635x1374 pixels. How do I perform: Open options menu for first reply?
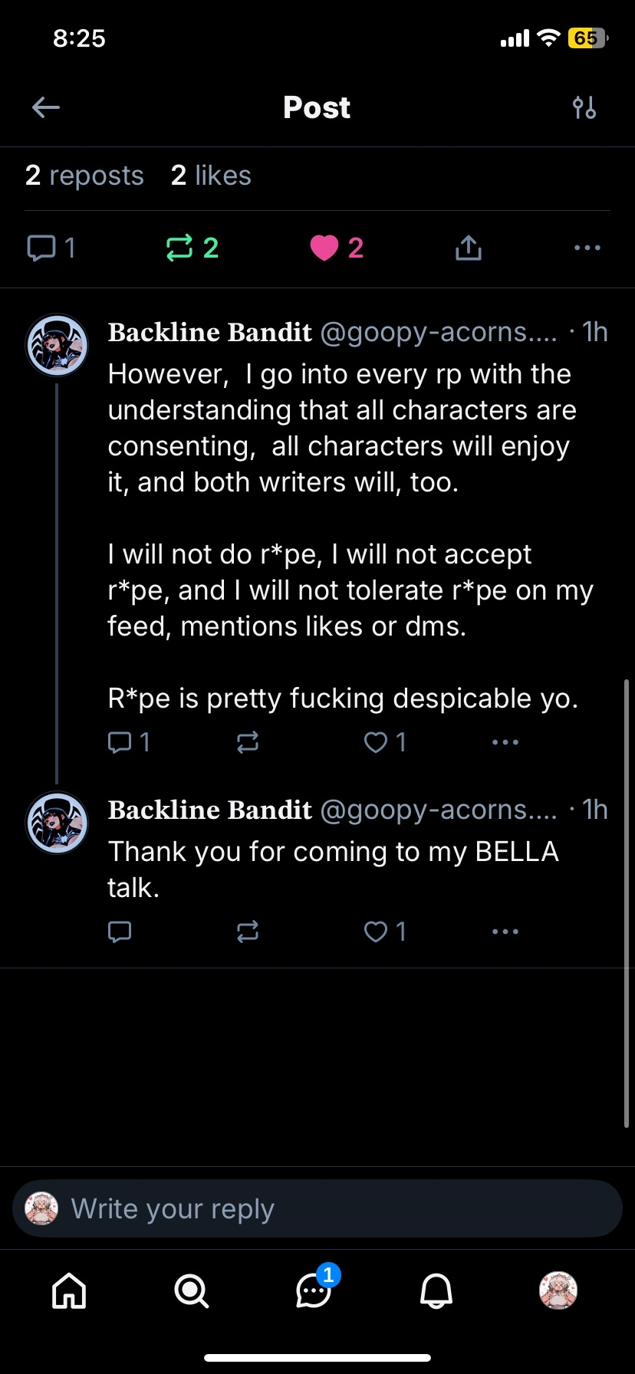coord(505,742)
